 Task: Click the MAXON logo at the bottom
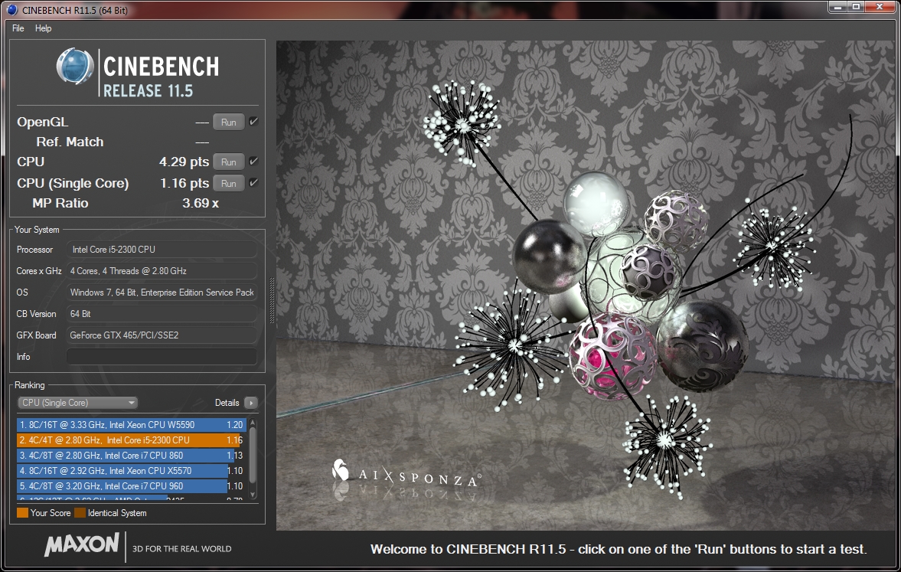pos(82,544)
